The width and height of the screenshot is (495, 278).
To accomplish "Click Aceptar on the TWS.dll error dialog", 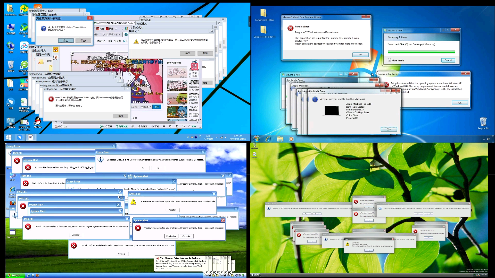I will point(76,234).
